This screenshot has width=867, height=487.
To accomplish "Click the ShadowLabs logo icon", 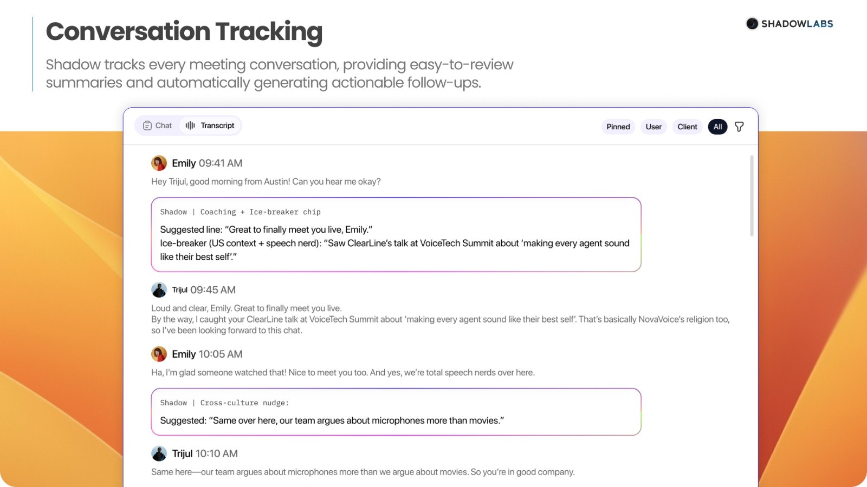I will click(x=753, y=23).
